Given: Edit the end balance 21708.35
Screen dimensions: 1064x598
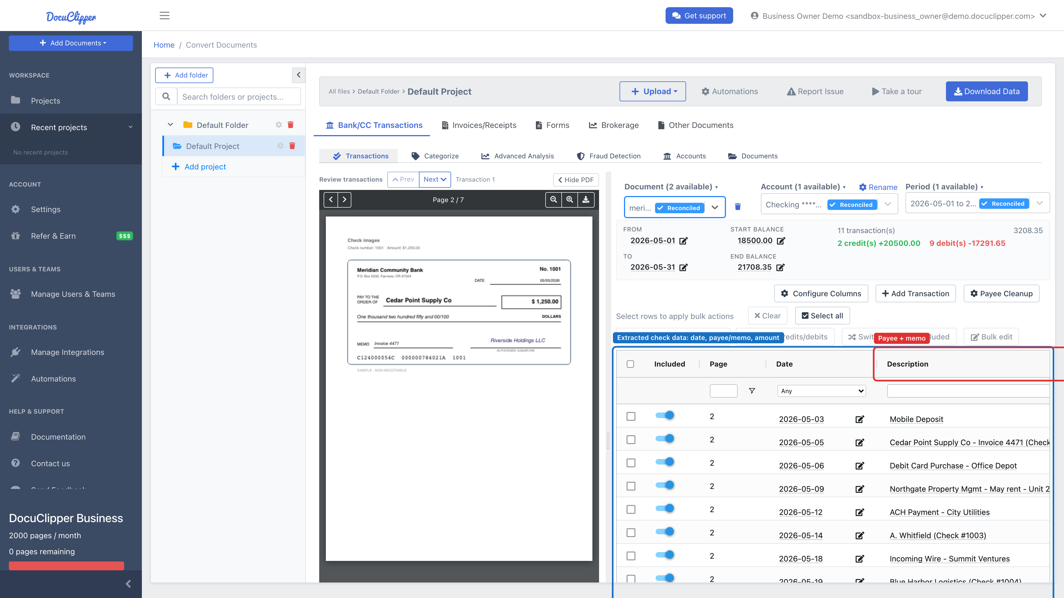Looking at the screenshot, I should point(780,267).
